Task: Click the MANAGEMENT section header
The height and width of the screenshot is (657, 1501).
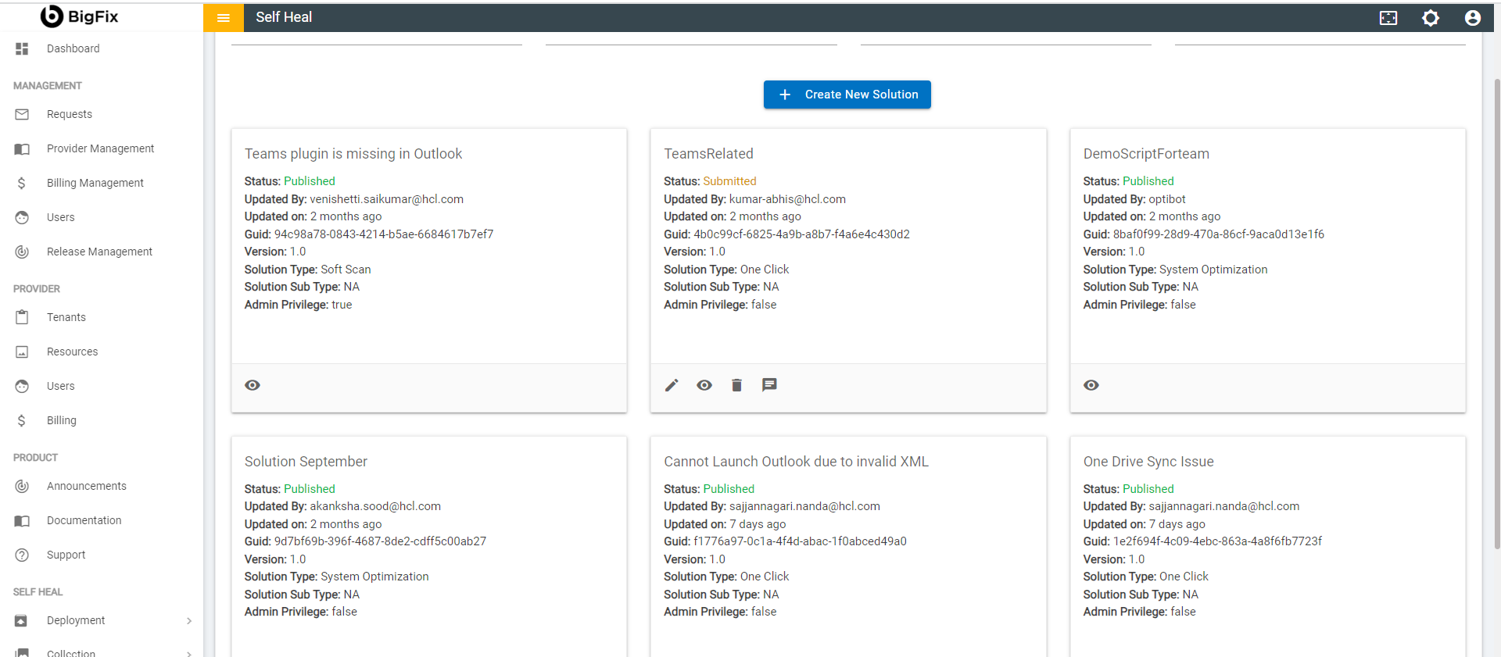Action: (x=48, y=86)
